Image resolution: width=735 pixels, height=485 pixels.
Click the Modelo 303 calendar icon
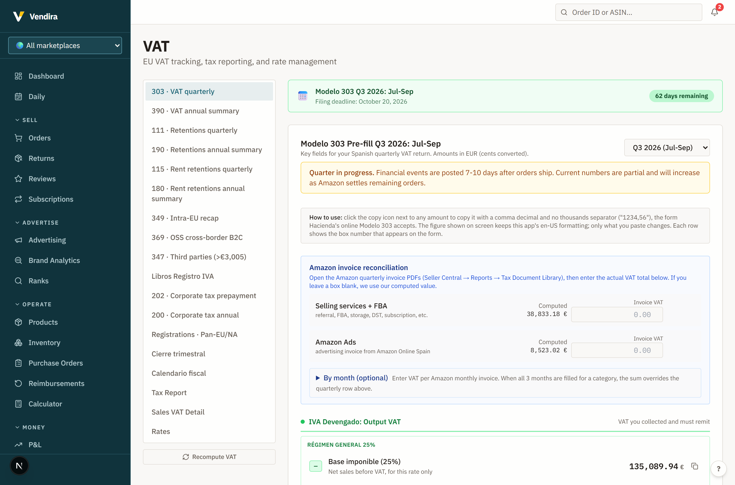(303, 96)
